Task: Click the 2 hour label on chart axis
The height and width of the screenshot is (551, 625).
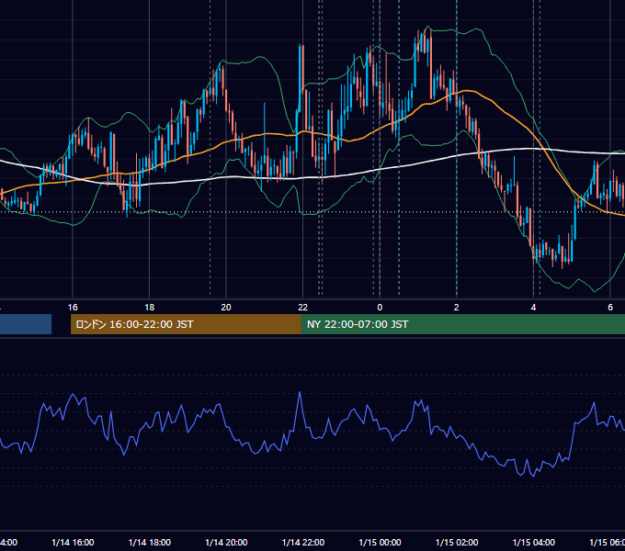Action: click(457, 308)
